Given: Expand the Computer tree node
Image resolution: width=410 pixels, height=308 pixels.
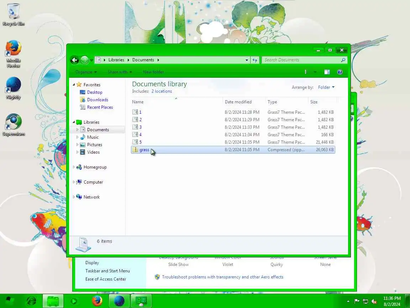Looking at the screenshot, I should pos(74,182).
